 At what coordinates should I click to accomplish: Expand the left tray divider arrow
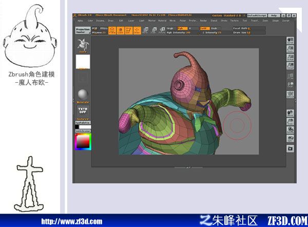73,100
